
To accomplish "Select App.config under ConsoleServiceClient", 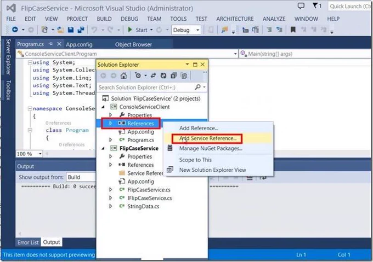I will pos(140,132).
